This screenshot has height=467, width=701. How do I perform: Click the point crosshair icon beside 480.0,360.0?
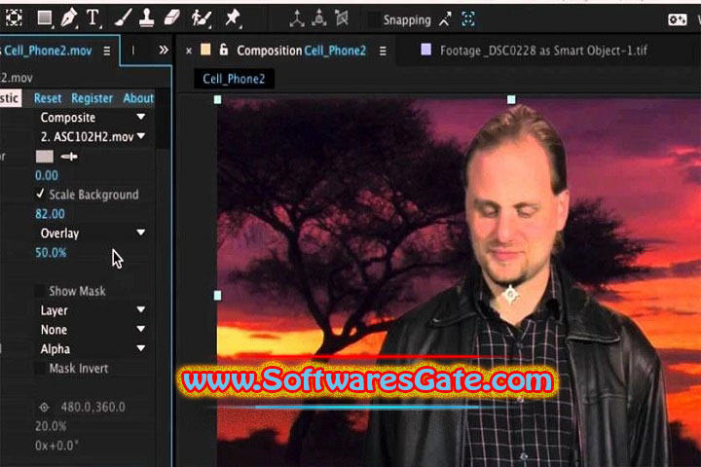(x=44, y=407)
